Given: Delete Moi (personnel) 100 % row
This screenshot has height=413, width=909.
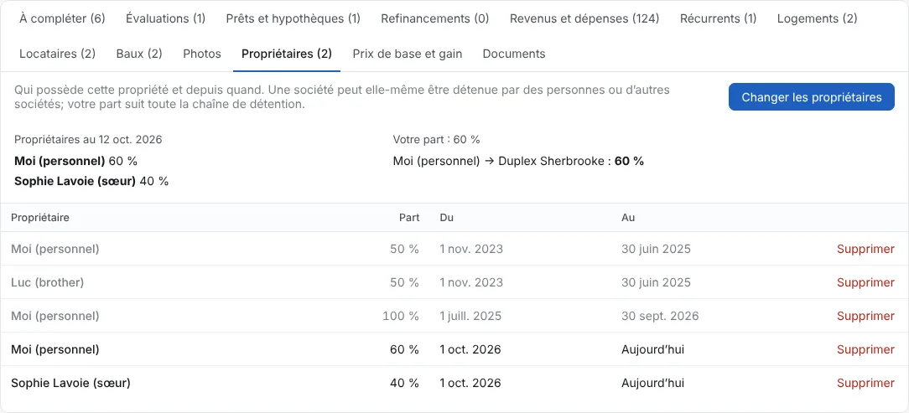Looking at the screenshot, I should click(865, 317).
